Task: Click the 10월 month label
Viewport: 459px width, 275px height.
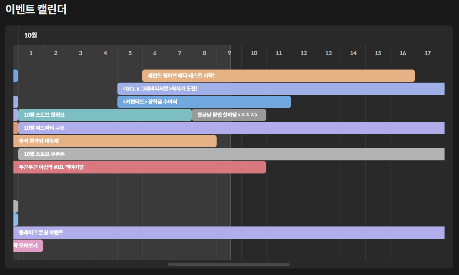Action: [31, 35]
